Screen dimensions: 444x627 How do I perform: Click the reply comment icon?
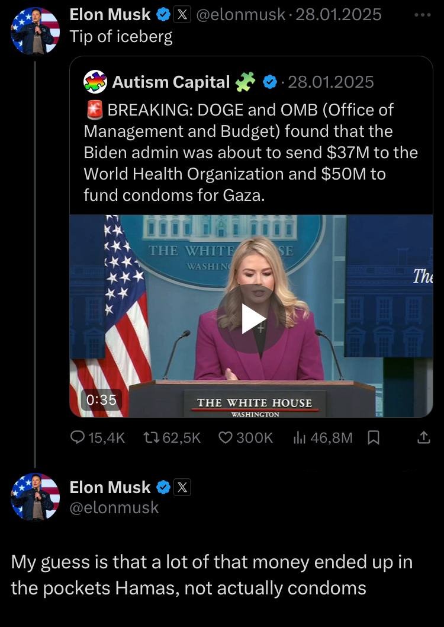(x=78, y=438)
